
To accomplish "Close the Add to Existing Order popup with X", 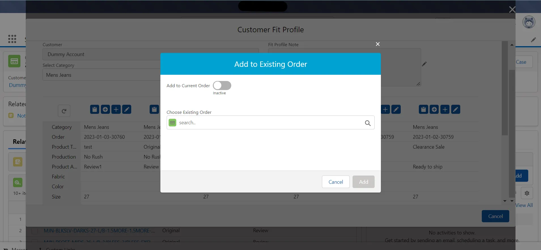I will 377,44.
